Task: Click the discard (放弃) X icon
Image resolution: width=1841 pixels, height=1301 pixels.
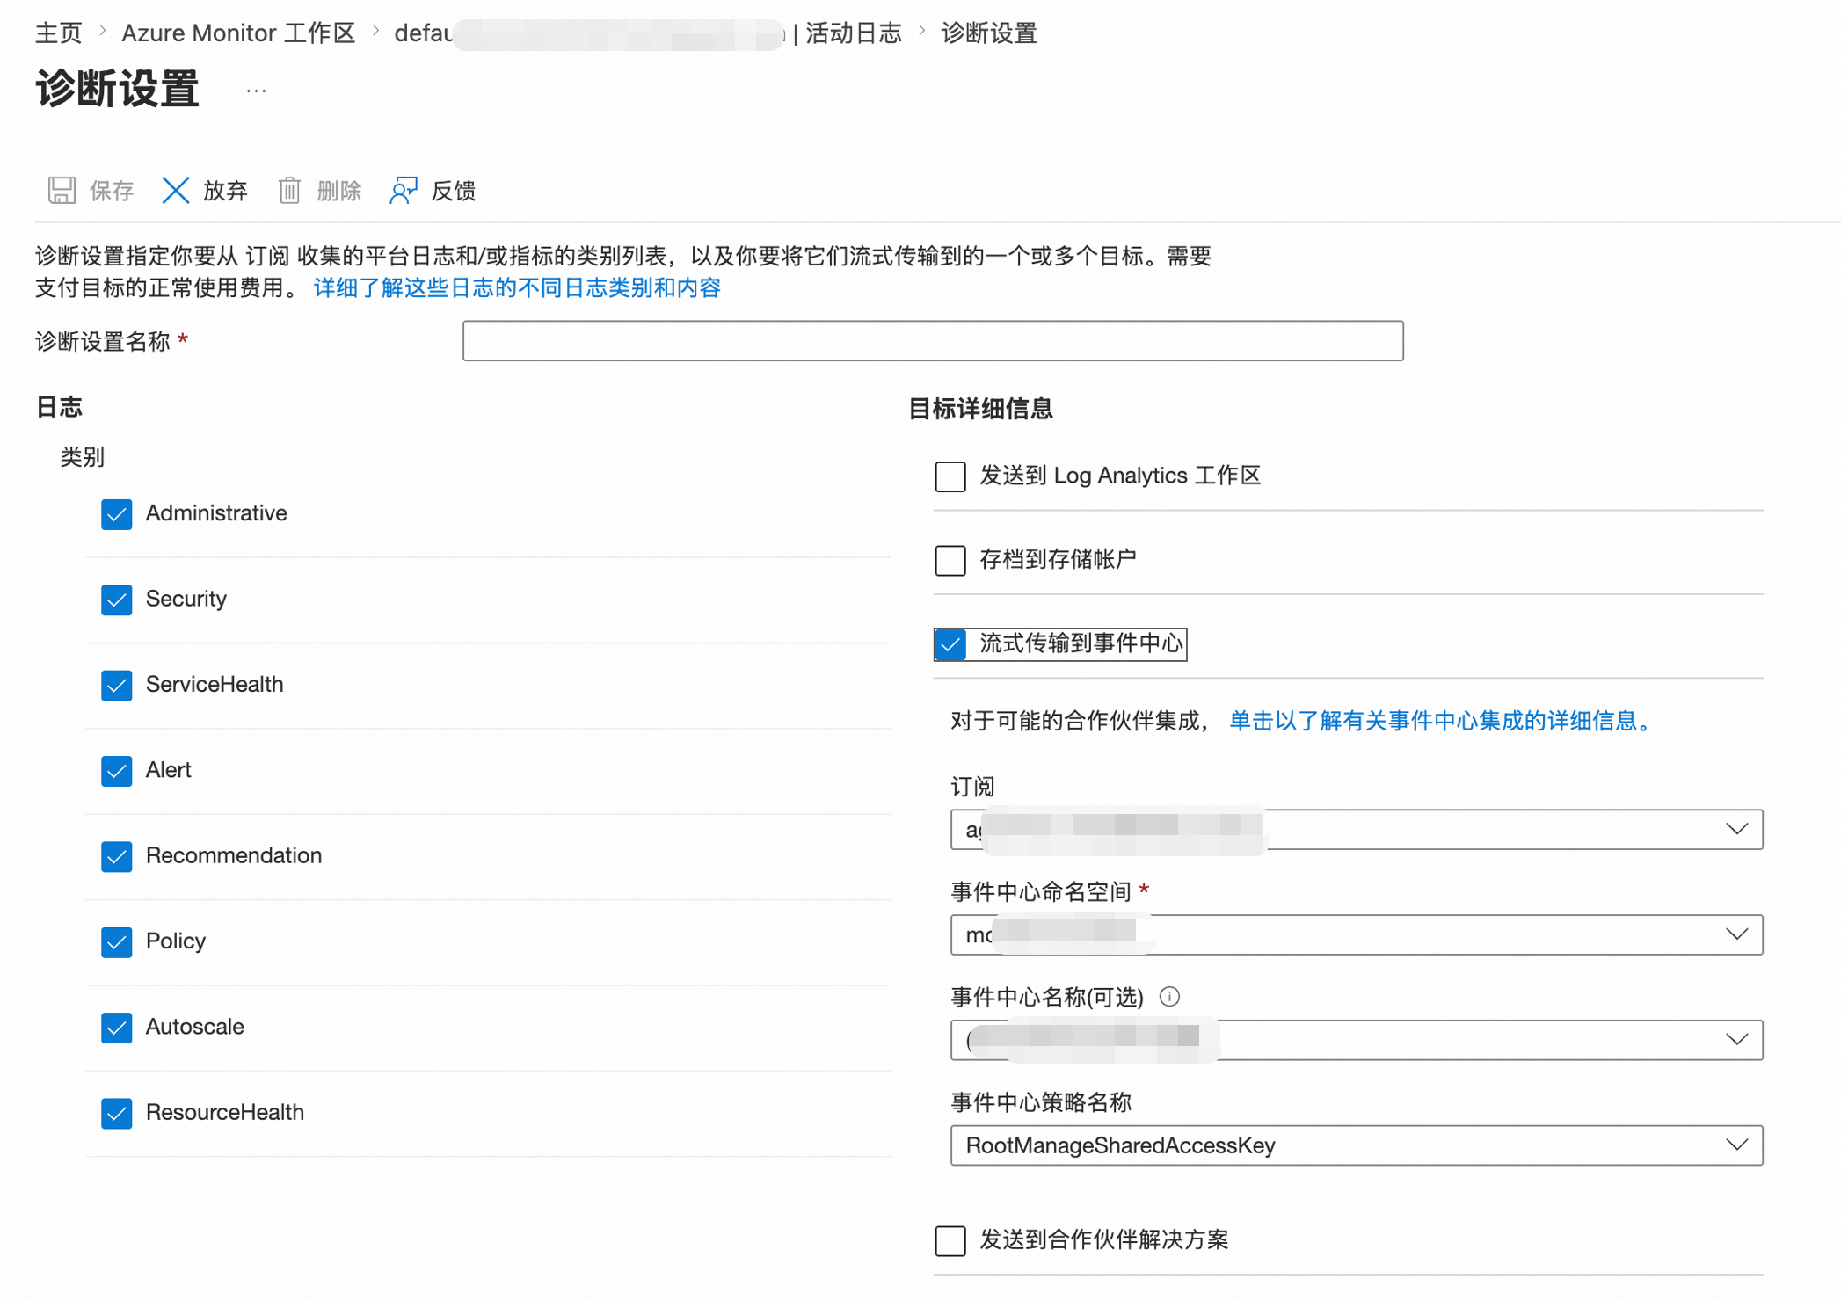Action: pyautogui.click(x=176, y=190)
